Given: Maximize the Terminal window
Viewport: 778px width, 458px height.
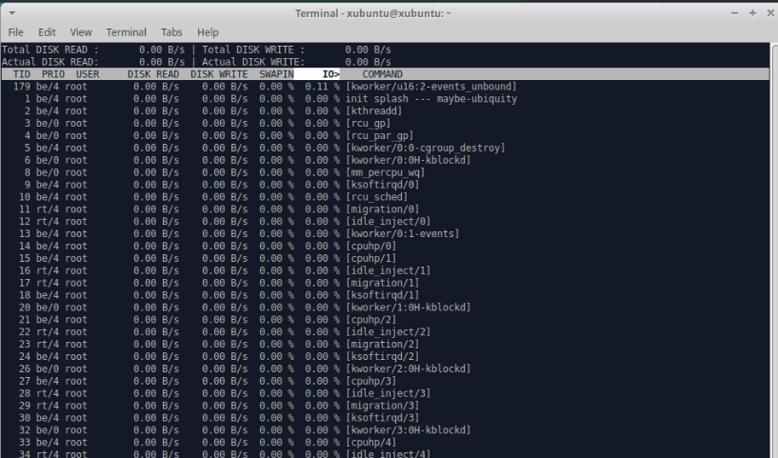Looking at the screenshot, I should tap(751, 12).
